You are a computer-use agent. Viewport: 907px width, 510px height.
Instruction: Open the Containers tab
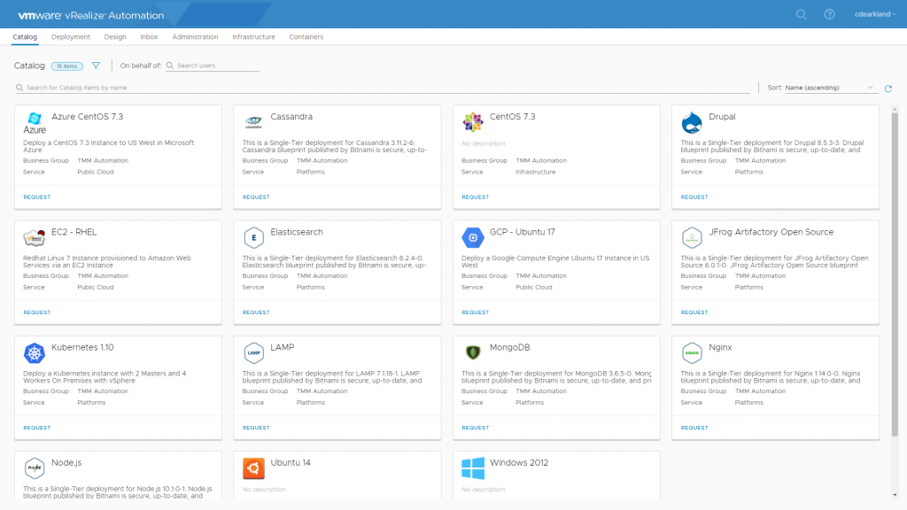[x=306, y=37]
